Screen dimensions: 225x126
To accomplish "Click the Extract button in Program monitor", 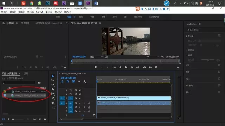I will pyautogui.click(x=150, y=67).
